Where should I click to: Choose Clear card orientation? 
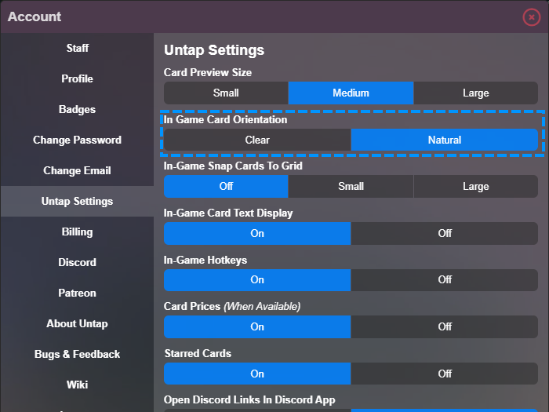coord(257,140)
